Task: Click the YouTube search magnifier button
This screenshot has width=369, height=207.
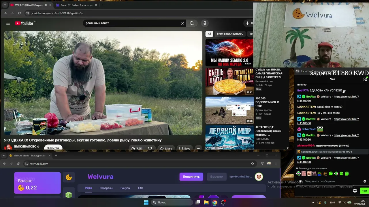Action: pyautogui.click(x=192, y=23)
